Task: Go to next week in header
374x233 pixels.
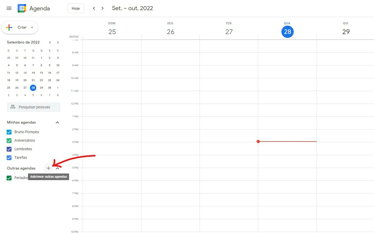Action: [102, 8]
